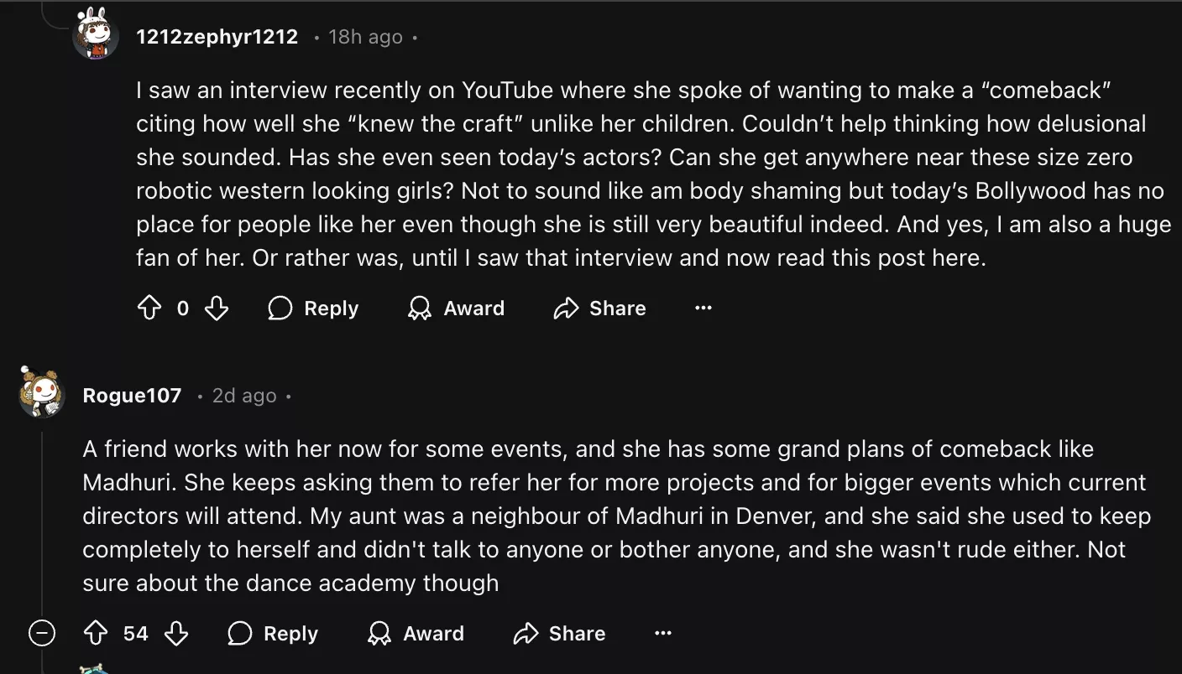Upvote the 1212zephyr1212 comment

pos(149,308)
